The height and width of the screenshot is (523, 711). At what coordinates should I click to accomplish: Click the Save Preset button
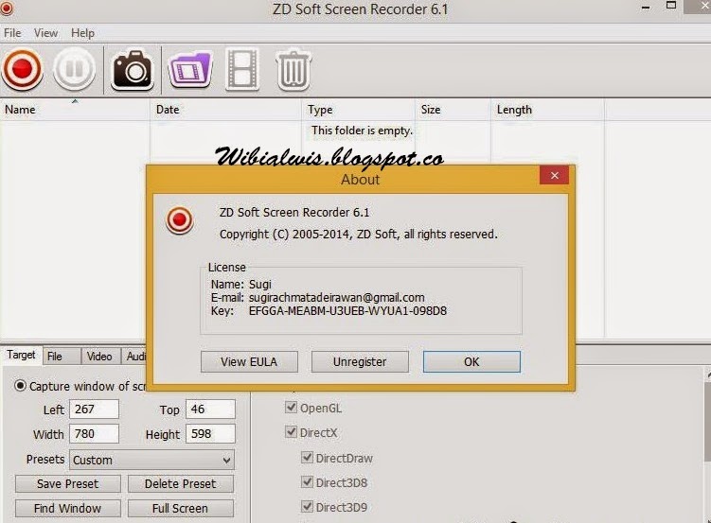[67, 483]
